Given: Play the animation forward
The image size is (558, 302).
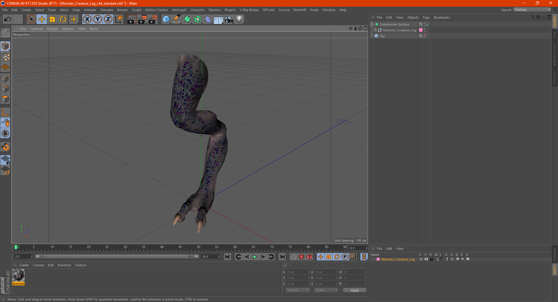Looking at the screenshot, I should [x=255, y=257].
